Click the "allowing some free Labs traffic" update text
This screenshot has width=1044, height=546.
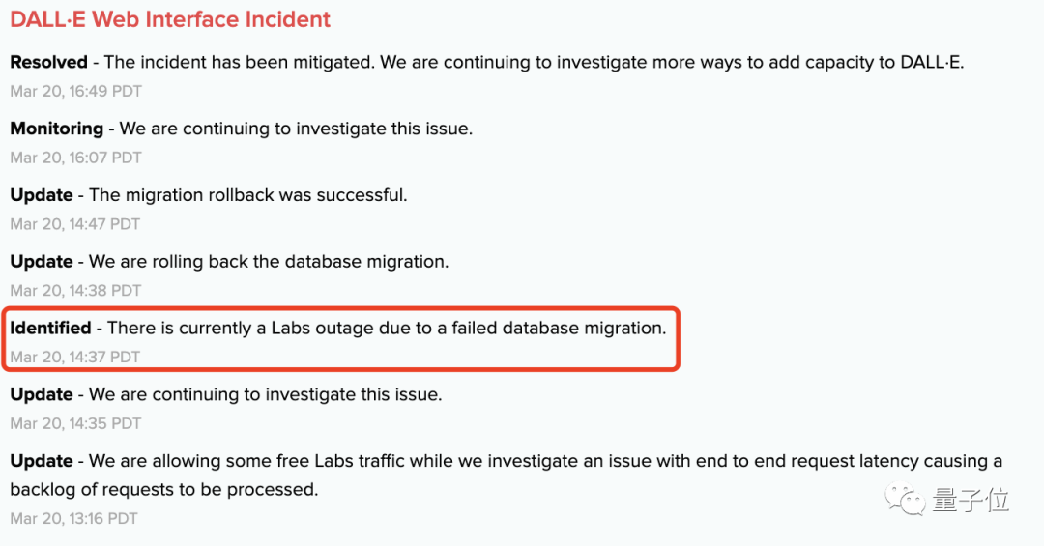(545, 461)
